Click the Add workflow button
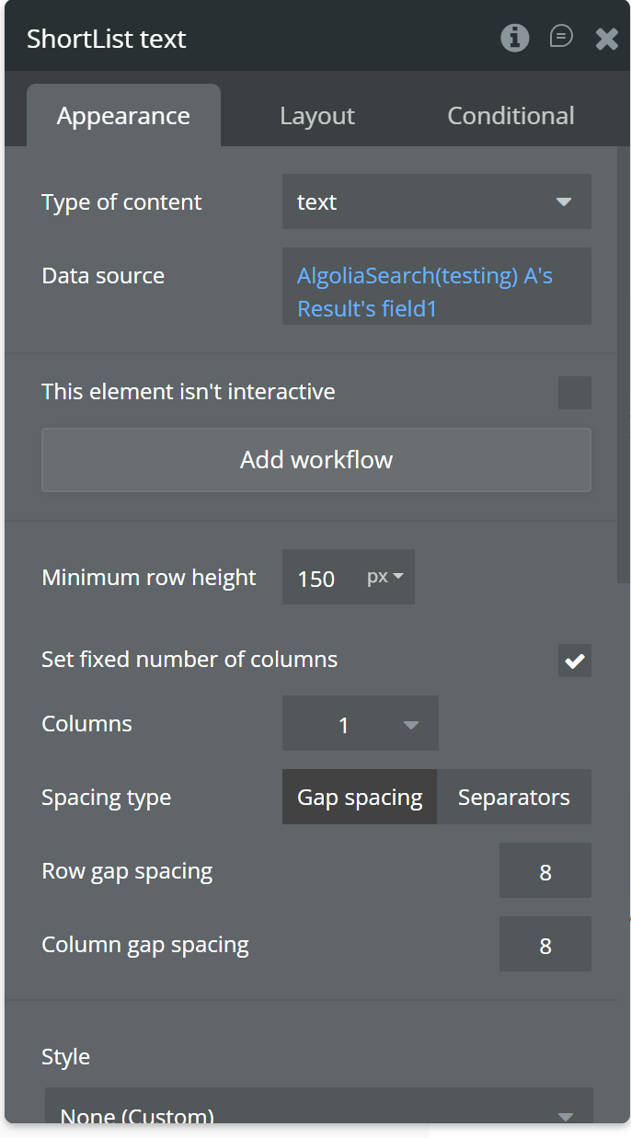 pyautogui.click(x=316, y=460)
